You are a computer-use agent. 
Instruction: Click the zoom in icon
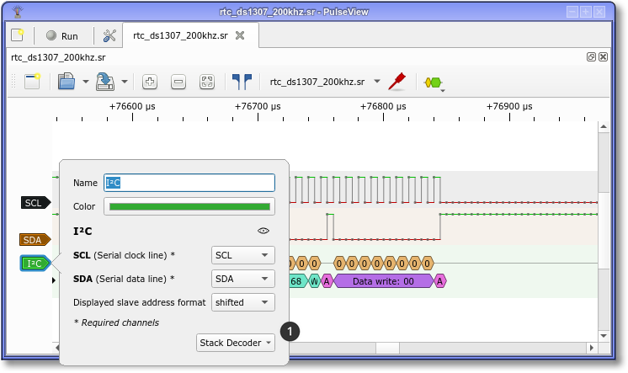[150, 82]
